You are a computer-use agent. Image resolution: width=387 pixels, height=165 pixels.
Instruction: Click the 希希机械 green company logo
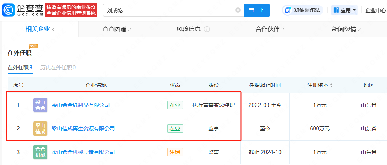(40, 152)
